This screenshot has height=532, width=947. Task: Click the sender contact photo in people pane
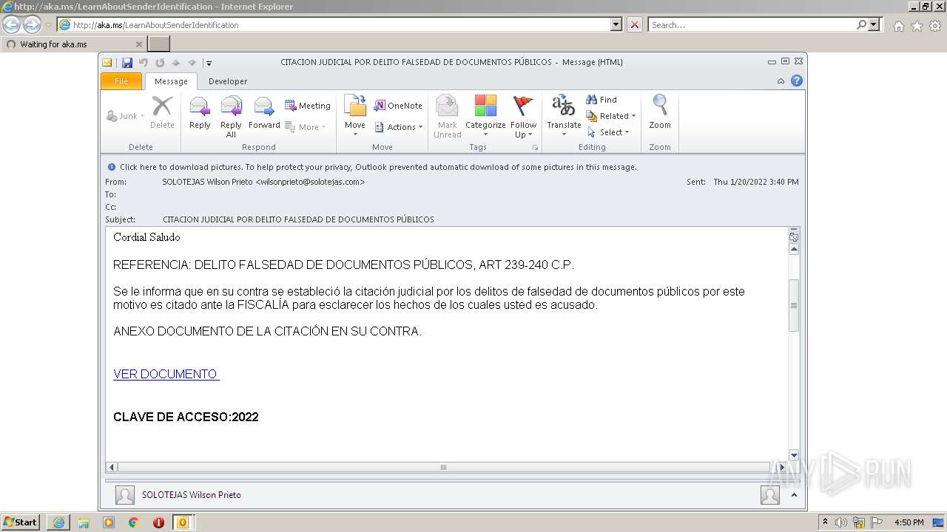point(125,495)
